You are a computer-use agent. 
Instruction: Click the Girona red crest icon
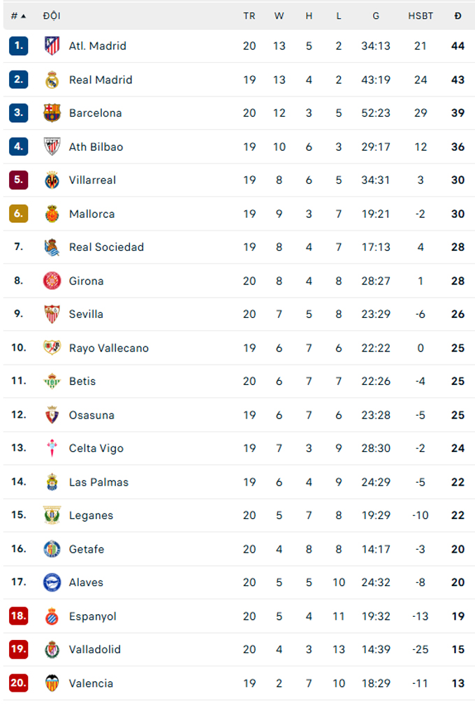[x=52, y=281]
